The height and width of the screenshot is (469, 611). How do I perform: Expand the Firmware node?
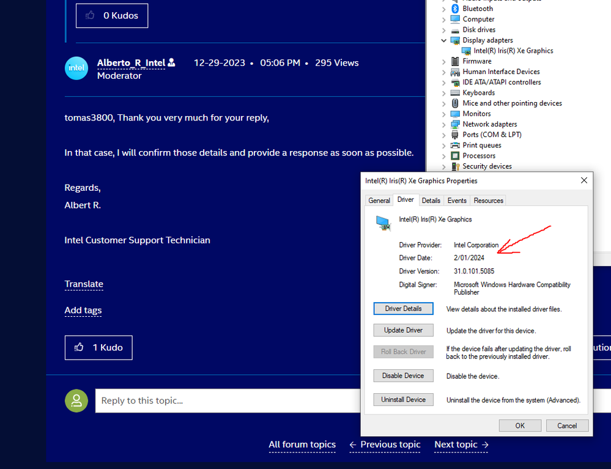point(443,62)
